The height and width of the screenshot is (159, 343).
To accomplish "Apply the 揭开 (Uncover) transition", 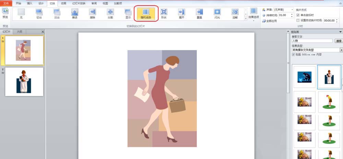I will point(181,14).
